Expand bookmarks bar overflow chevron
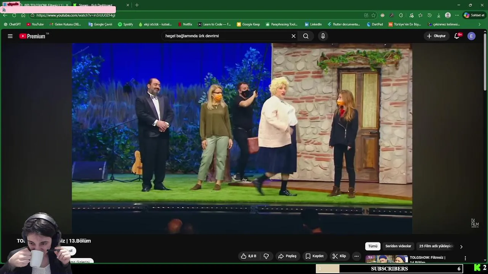The width and height of the screenshot is (488, 274). pos(480,24)
